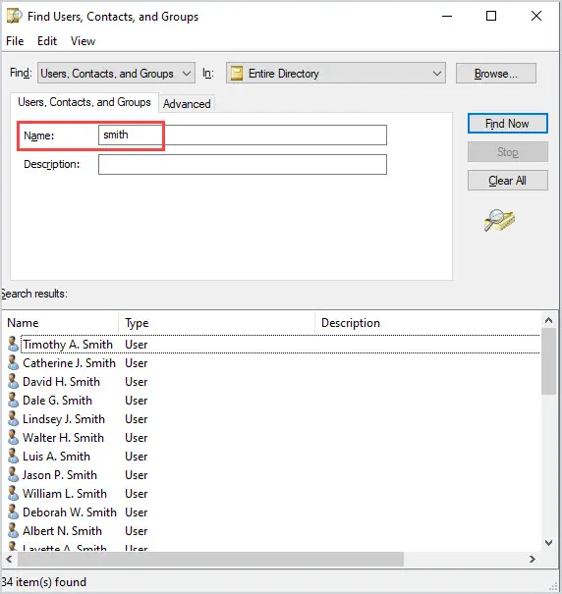The height and width of the screenshot is (594, 562).
Task: Select Luis A. Smith user icon
Action: coord(13,456)
